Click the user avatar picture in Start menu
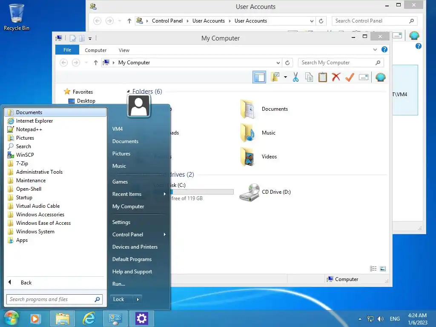This screenshot has height=327, width=436. (139, 106)
